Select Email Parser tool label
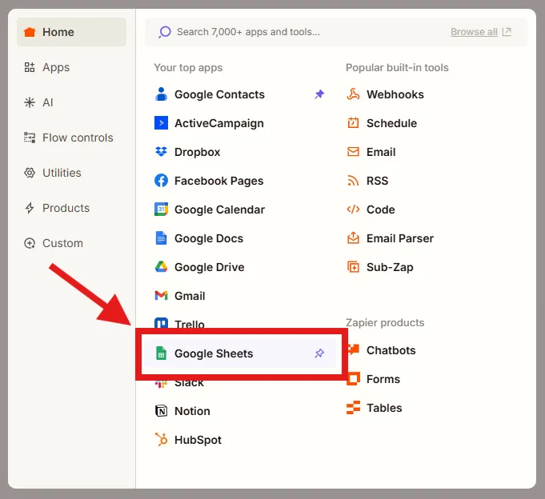 click(400, 238)
